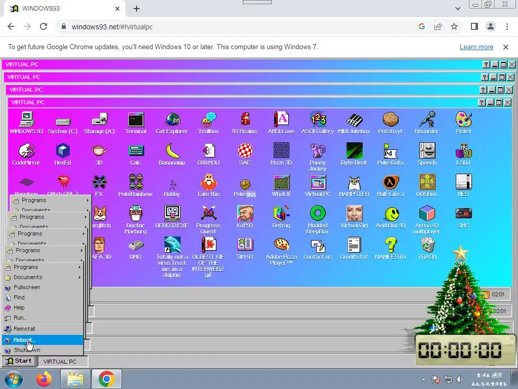Open Credits.txt document icon

[354, 248]
